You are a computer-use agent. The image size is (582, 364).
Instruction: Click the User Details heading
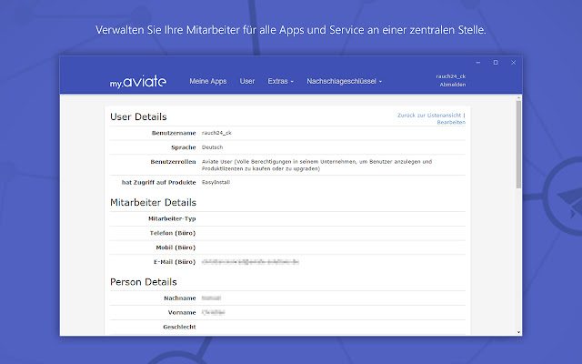click(138, 116)
